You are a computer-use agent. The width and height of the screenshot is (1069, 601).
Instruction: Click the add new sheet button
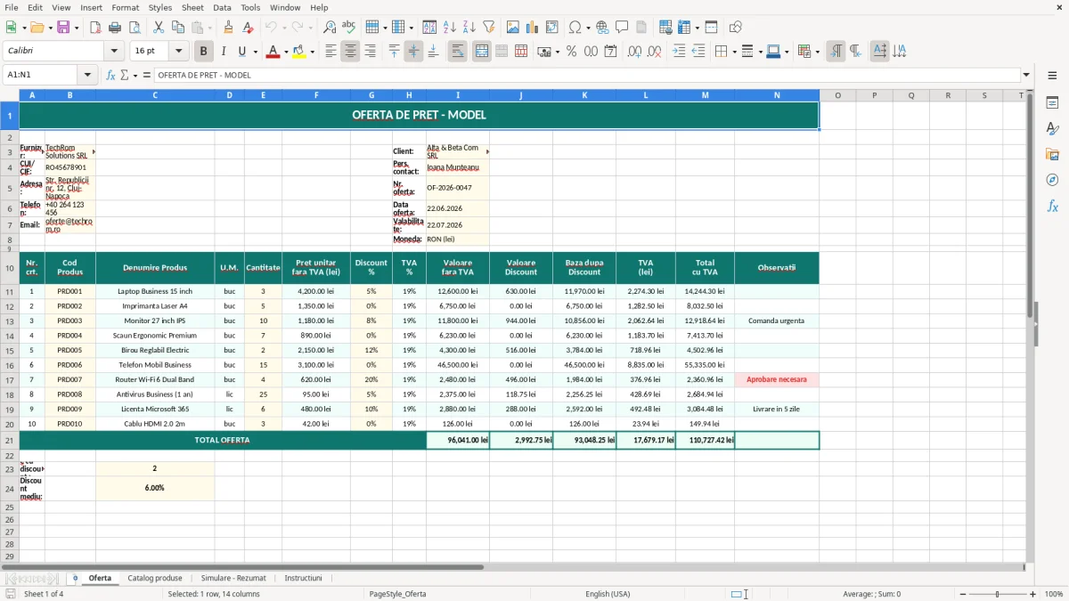point(75,578)
